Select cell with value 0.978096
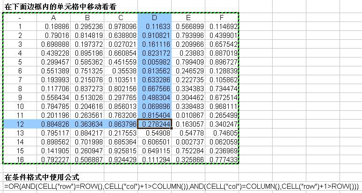The image size is (362, 193). [x=121, y=27]
